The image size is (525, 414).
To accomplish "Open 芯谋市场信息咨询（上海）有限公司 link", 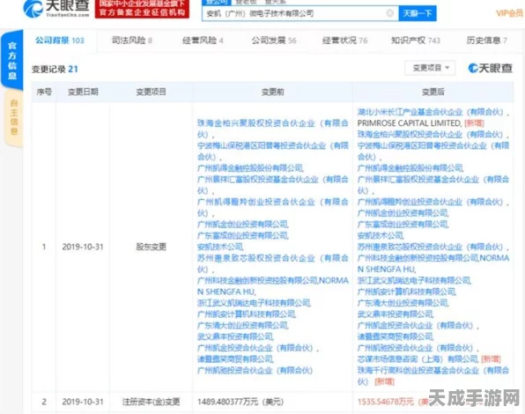I will [418, 359].
